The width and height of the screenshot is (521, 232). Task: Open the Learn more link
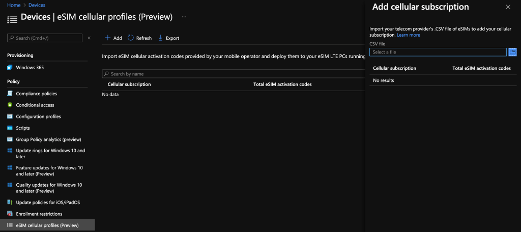[408, 35]
